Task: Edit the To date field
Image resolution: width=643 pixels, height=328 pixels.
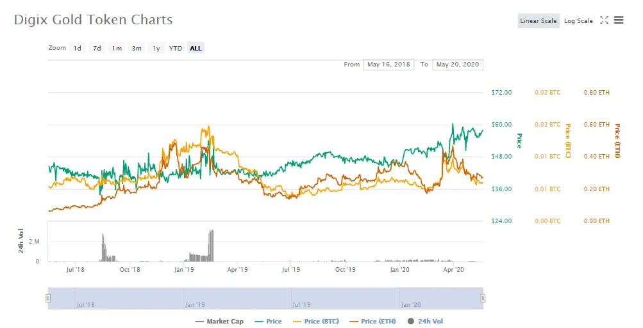Action: pyautogui.click(x=458, y=65)
